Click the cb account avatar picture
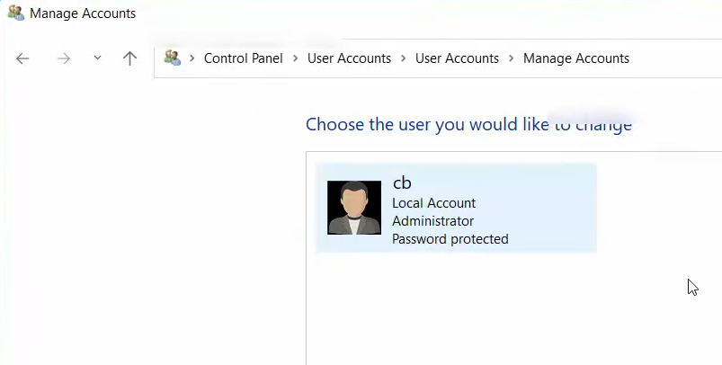Image resolution: width=722 pixels, height=365 pixels. point(354,208)
